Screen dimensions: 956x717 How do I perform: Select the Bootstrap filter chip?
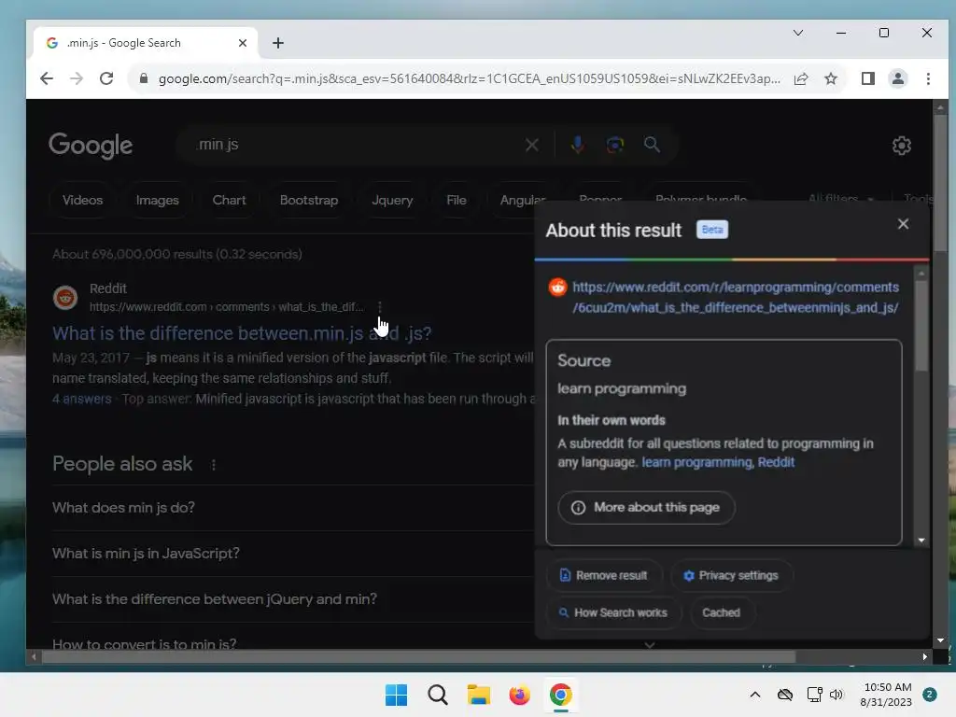(309, 200)
